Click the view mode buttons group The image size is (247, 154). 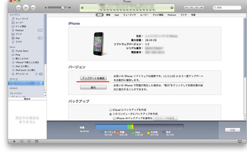click(194, 7)
